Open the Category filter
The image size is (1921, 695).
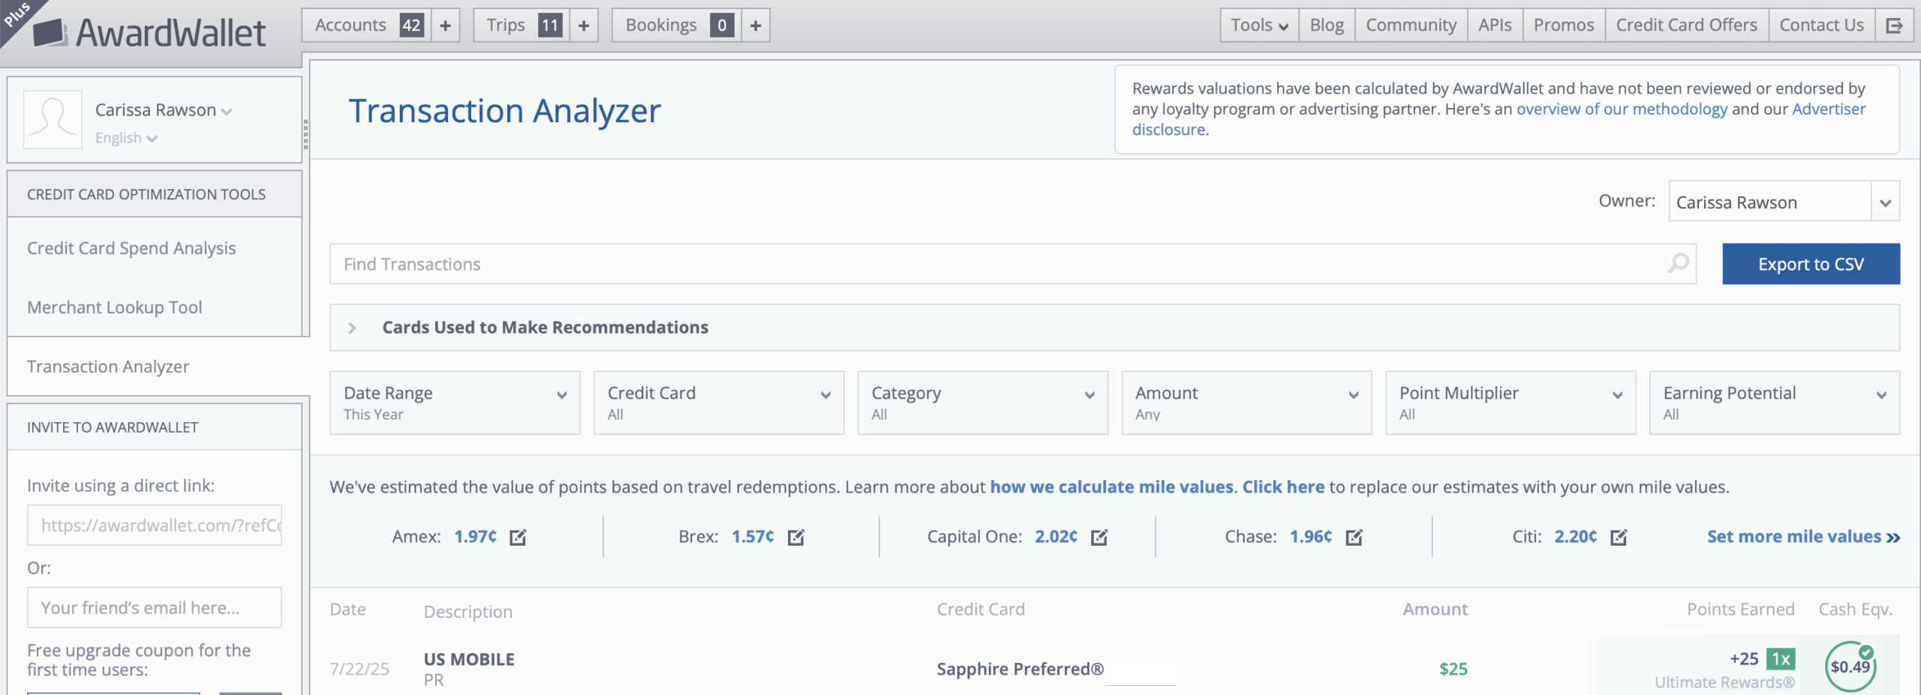coord(982,403)
